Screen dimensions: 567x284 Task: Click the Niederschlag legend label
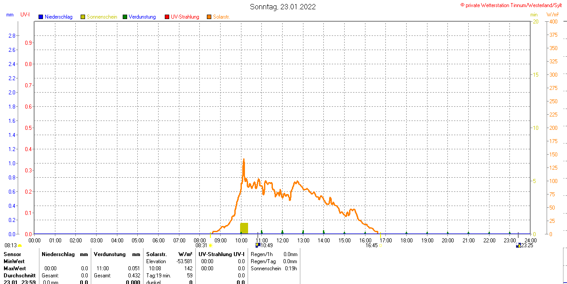58,17
